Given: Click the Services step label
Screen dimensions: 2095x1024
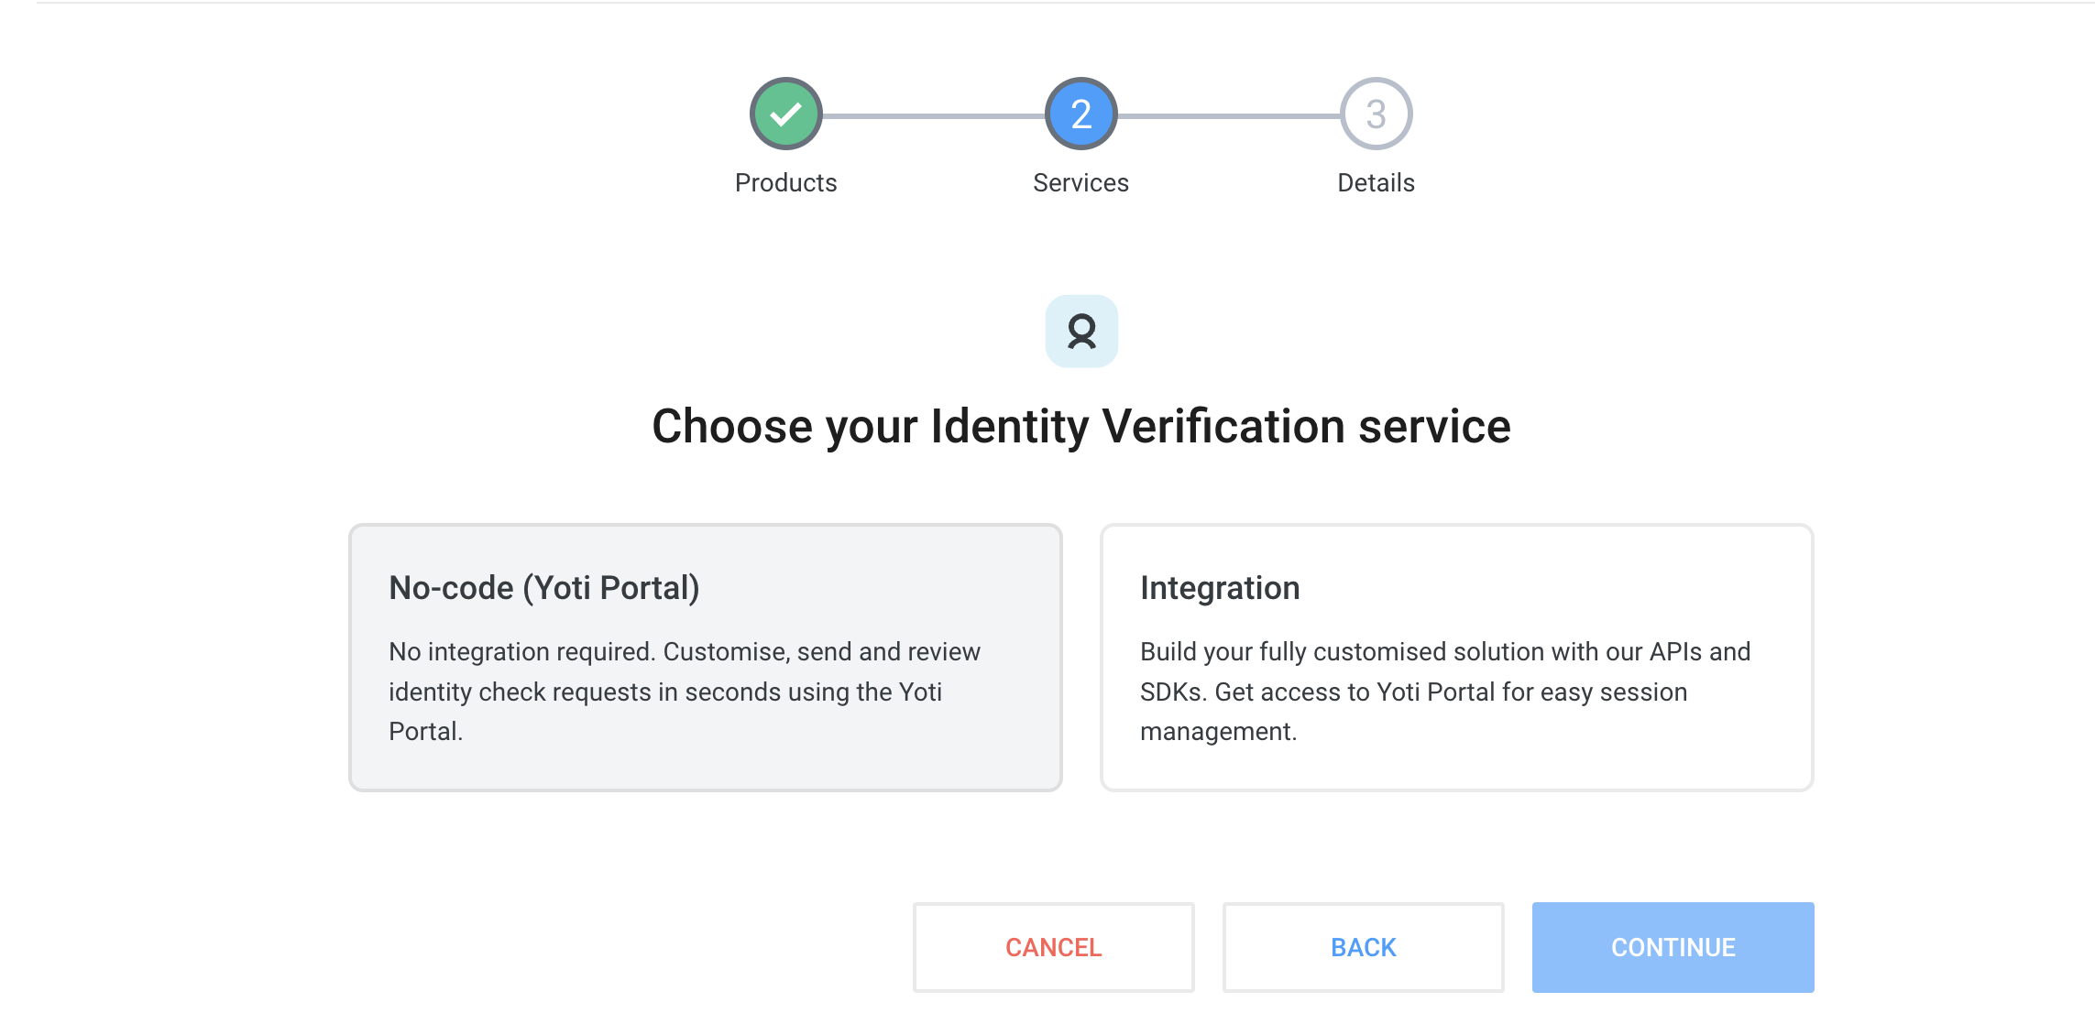Looking at the screenshot, I should 1081,183.
